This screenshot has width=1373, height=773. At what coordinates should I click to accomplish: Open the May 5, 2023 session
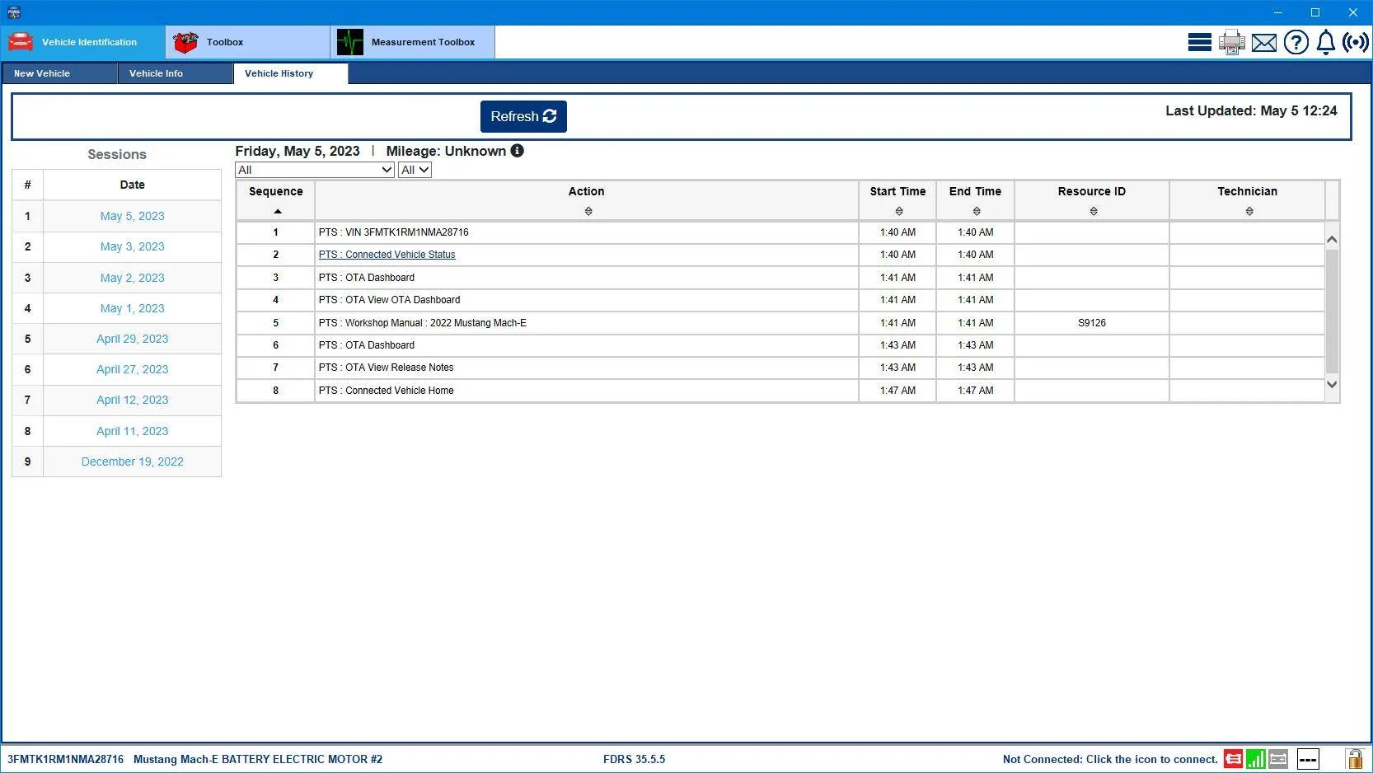(132, 216)
